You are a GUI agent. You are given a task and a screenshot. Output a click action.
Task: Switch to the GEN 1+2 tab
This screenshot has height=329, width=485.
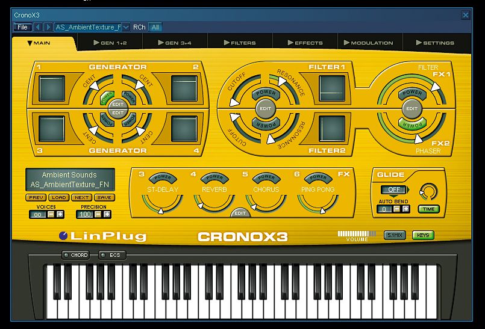pyautogui.click(x=110, y=43)
